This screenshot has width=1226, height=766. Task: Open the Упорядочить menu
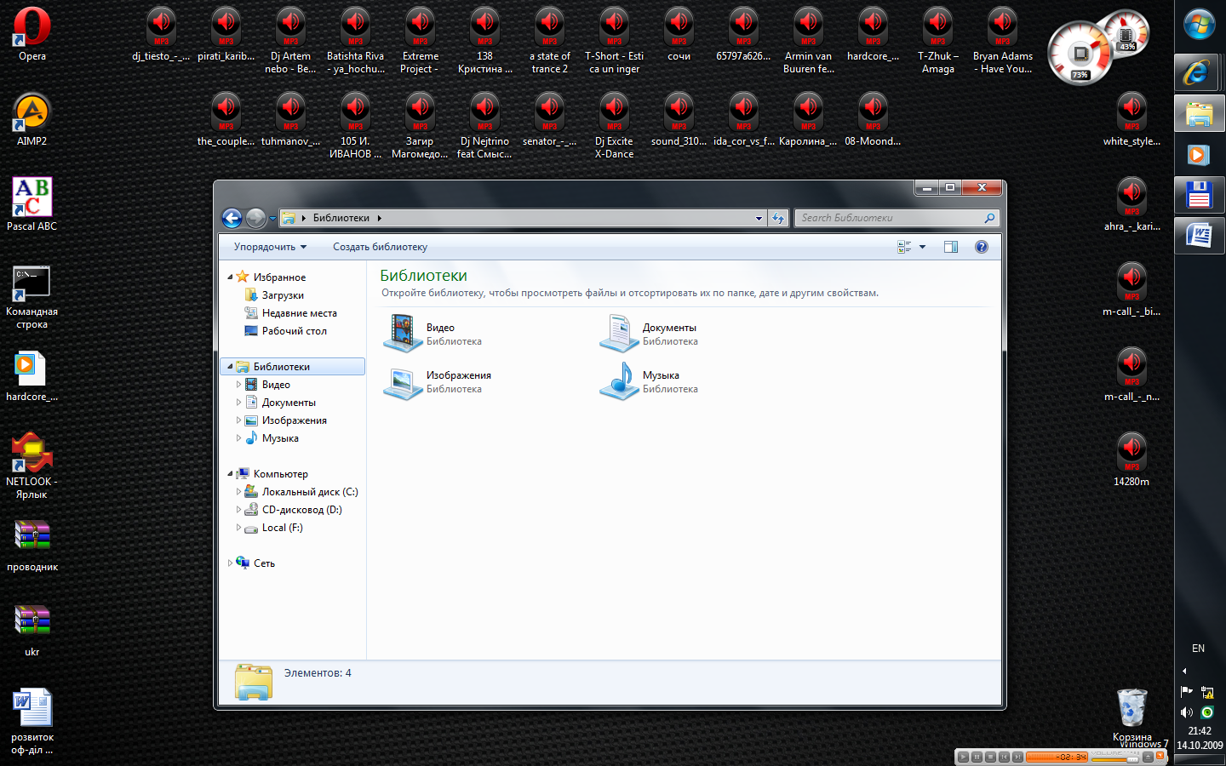tap(270, 247)
